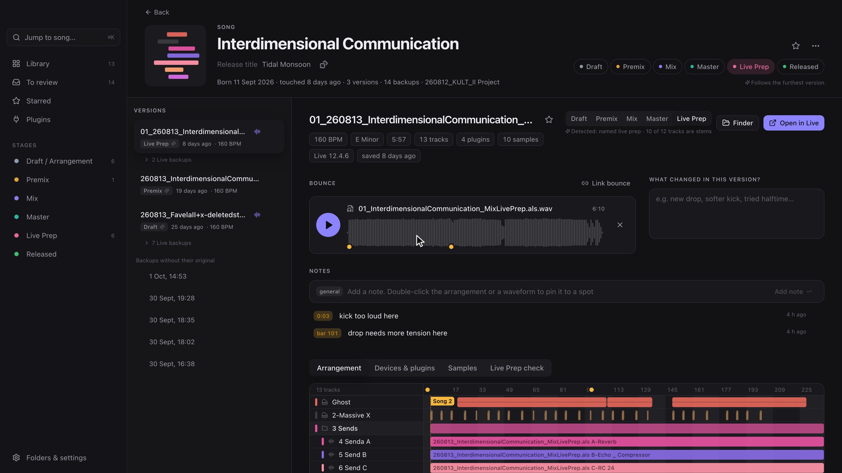Star the 01_260813 version title
The image size is (842, 473).
(549, 120)
